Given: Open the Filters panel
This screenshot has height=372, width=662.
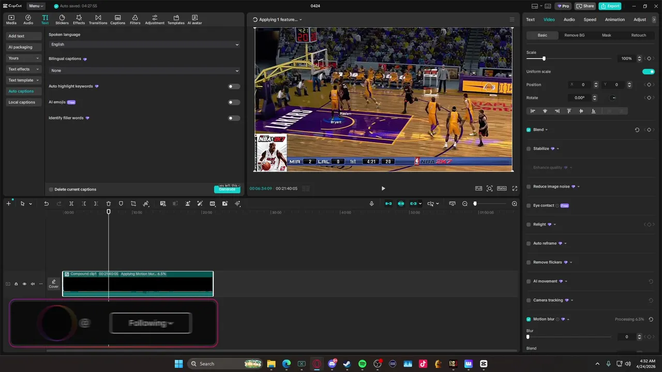Looking at the screenshot, I should 135,20.
